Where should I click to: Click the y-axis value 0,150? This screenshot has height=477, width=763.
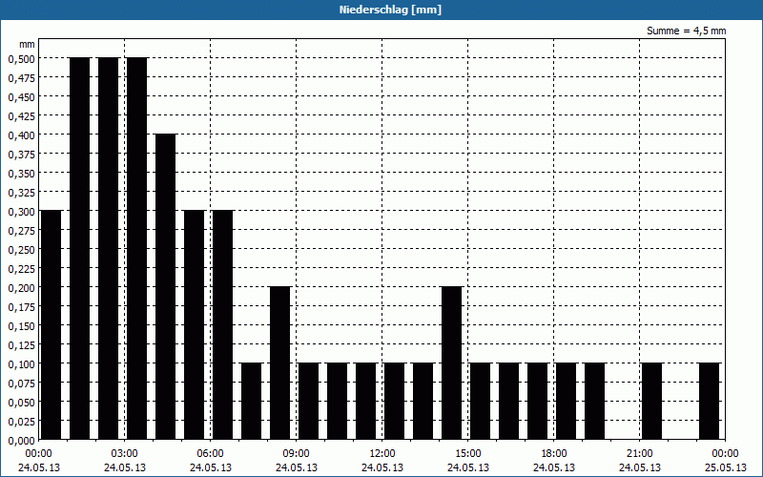pos(22,326)
